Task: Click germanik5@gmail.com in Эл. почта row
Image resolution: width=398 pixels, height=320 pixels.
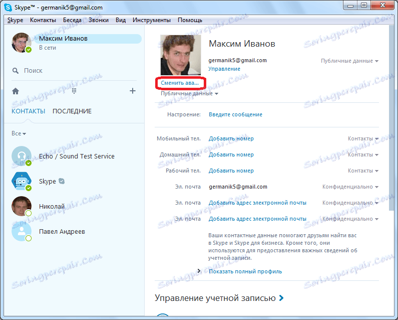Action: (238, 187)
